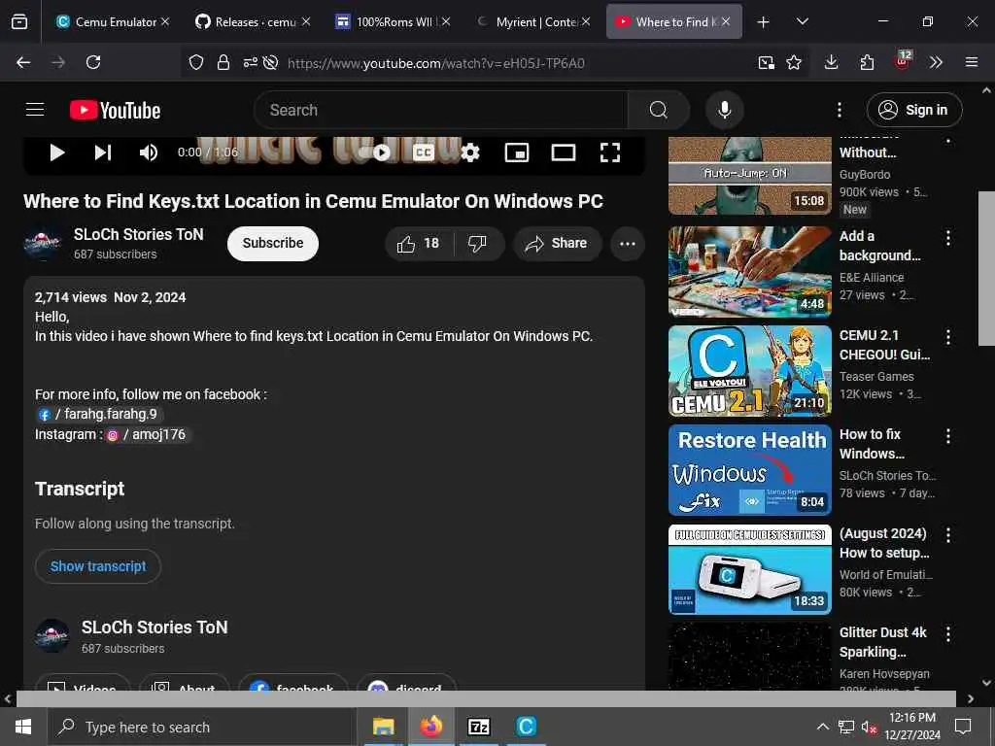
Task: Click the magnifier search button
Action: coord(659,110)
